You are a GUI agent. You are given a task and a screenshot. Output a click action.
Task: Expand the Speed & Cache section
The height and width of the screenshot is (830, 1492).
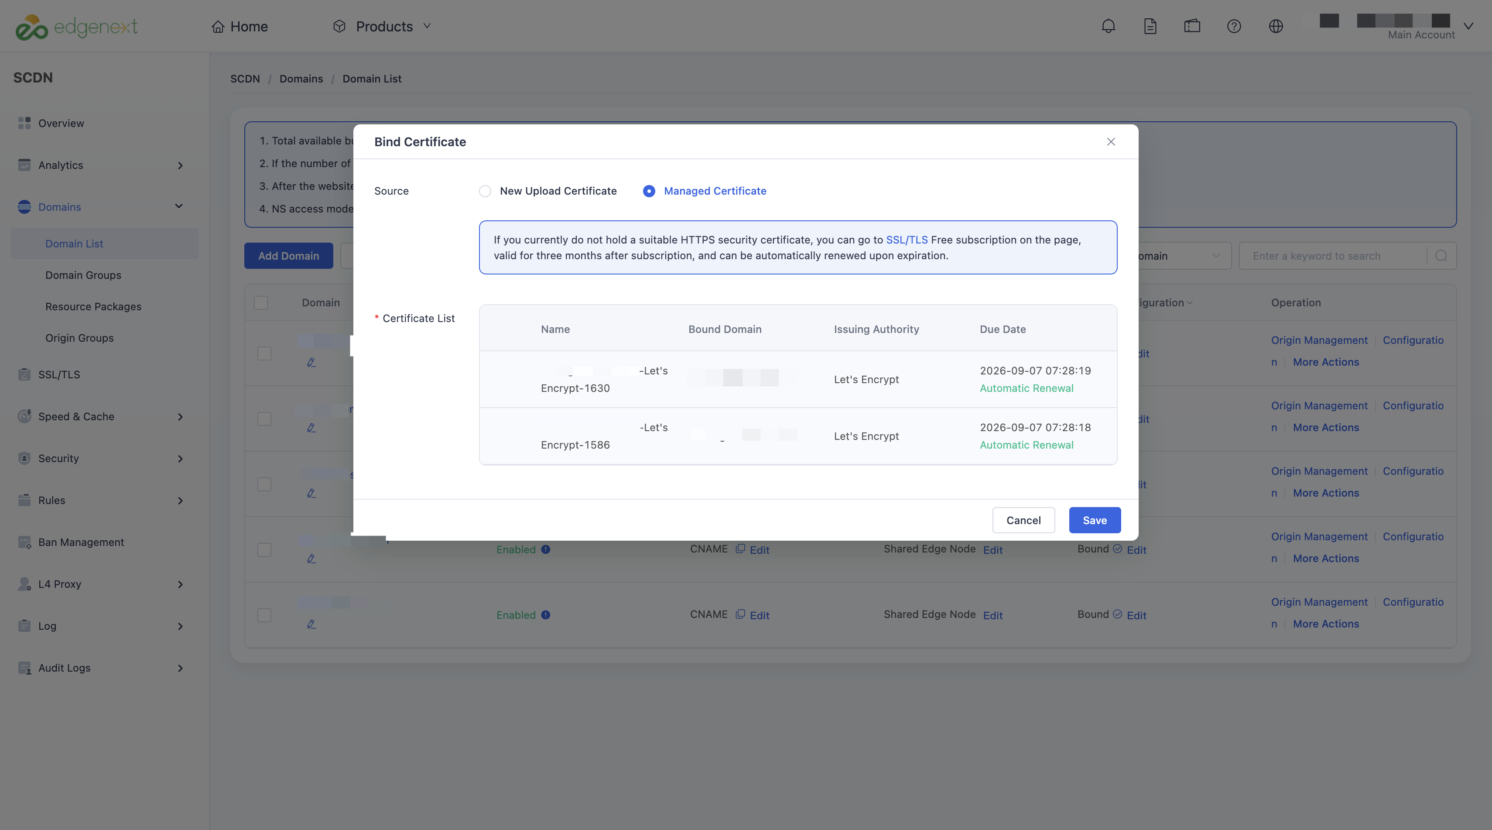pyautogui.click(x=180, y=417)
